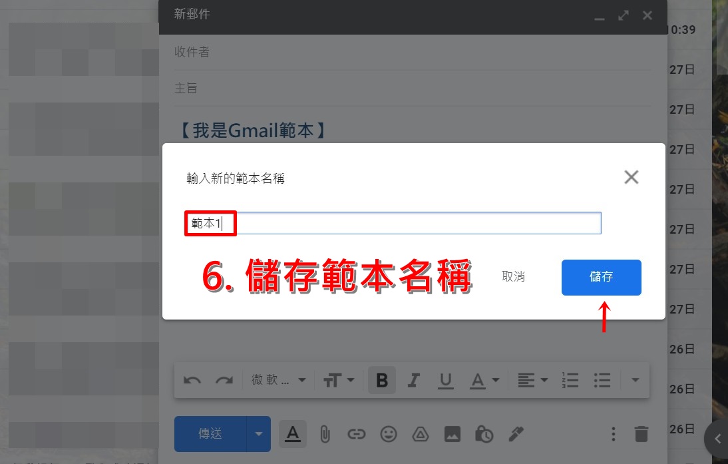Screen dimensions: 728x464
Task: Click the 儲存 button in the dialog
Action: pyautogui.click(x=602, y=278)
